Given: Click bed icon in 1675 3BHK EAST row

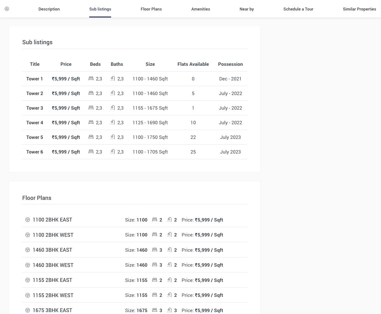Looking at the screenshot, I should [155, 310].
